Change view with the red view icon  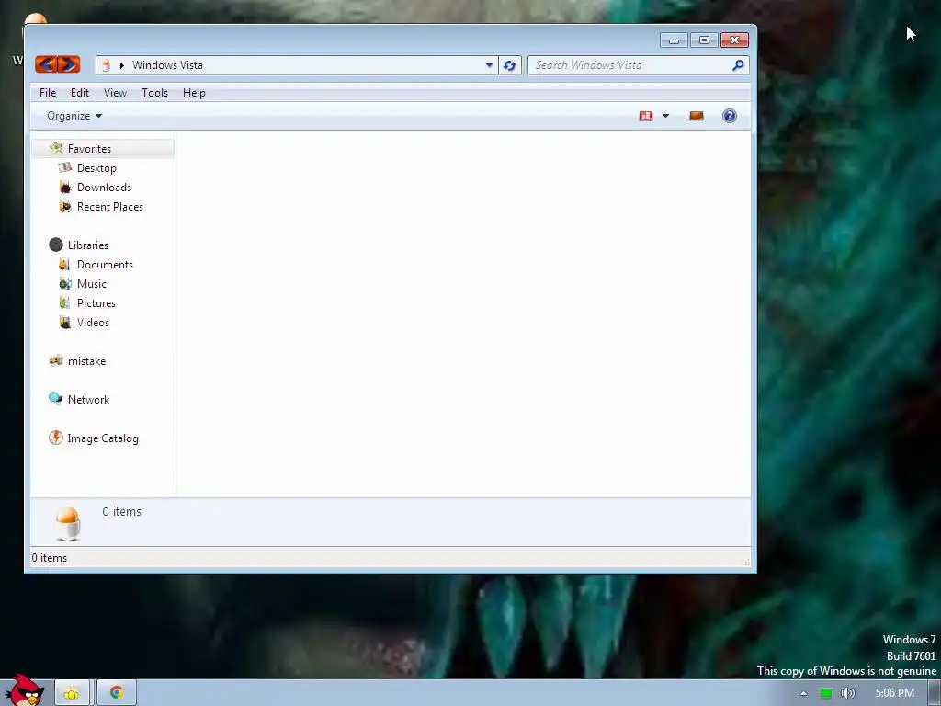(646, 116)
